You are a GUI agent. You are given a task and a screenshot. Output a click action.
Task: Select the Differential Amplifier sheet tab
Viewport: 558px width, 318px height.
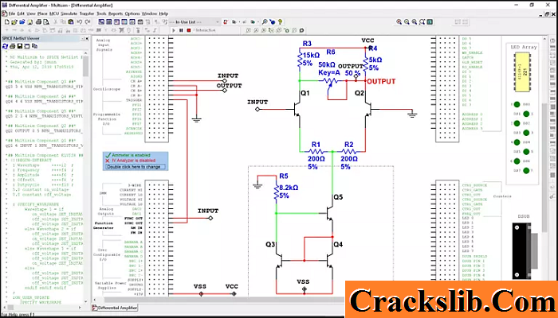coord(115,308)
